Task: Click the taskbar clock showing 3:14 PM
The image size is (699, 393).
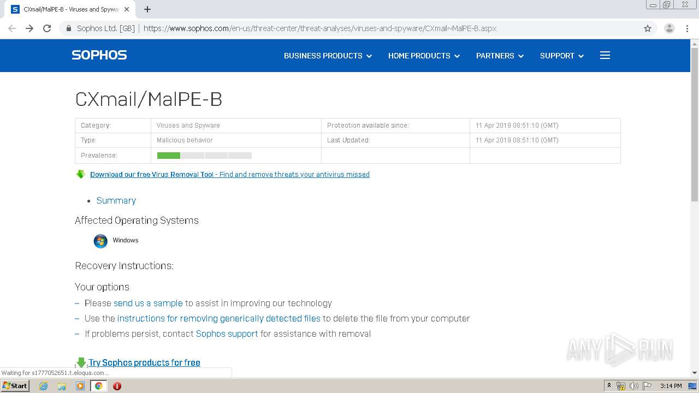Action: [x=671, y=386]
